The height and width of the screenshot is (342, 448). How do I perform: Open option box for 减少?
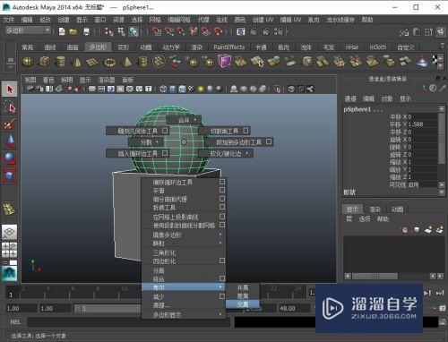[222, 296]
